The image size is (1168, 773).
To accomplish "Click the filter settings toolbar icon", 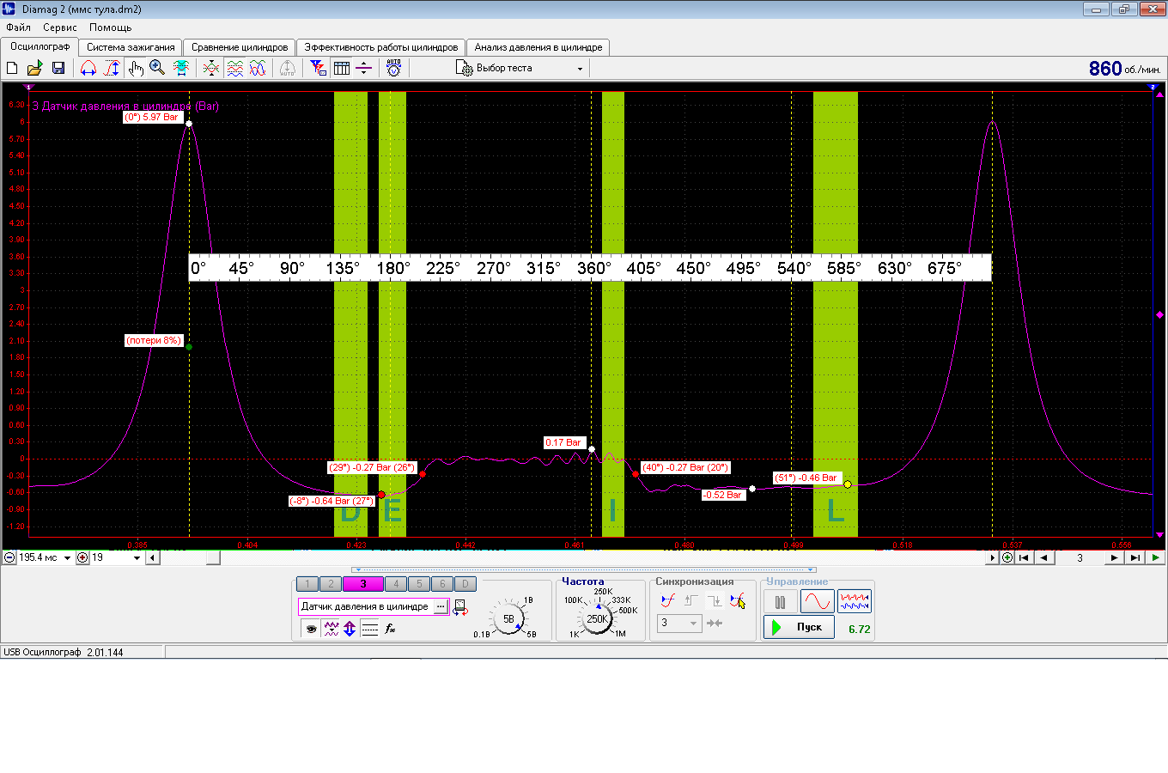I will 319,68.
